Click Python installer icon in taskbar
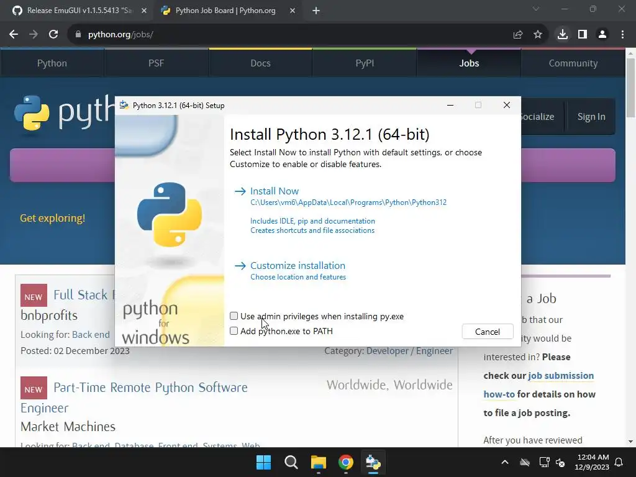 coord(373,462)
